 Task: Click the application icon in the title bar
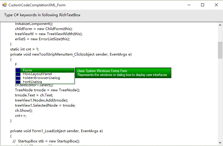(5, 5)
